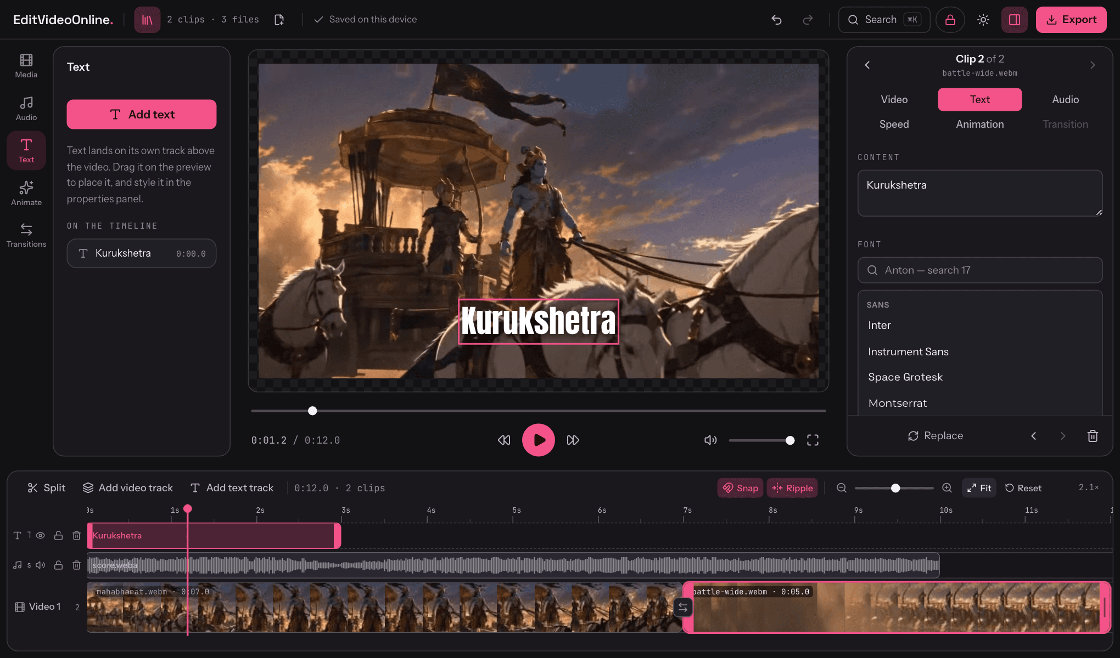Click Replace in the properties panel
Screen dimensions: 1120x658
936,435
